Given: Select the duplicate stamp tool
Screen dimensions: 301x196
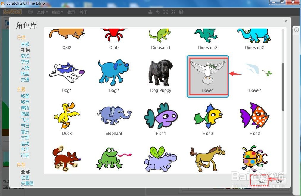Looking at the screenshot, I should [150, 12].
